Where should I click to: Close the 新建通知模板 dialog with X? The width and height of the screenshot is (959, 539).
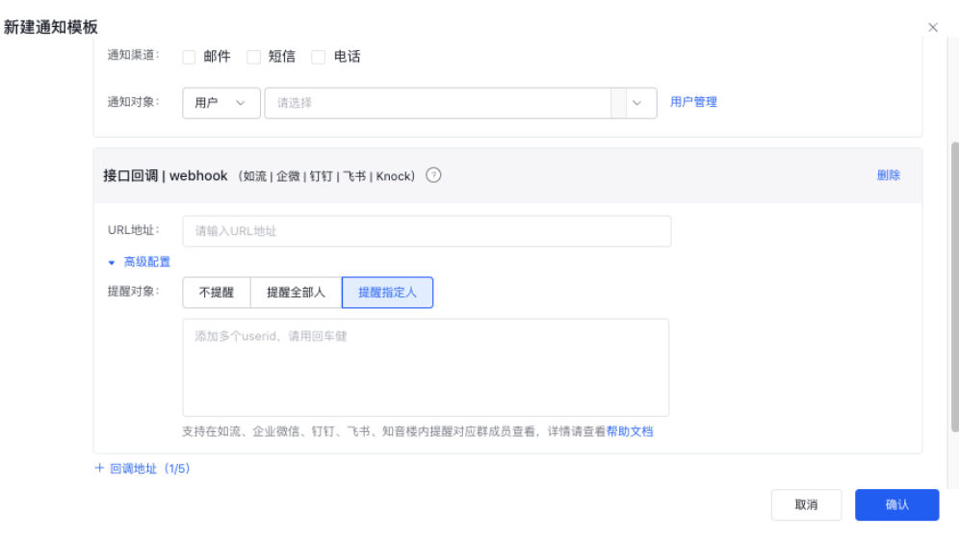click(x=932, y=28)
